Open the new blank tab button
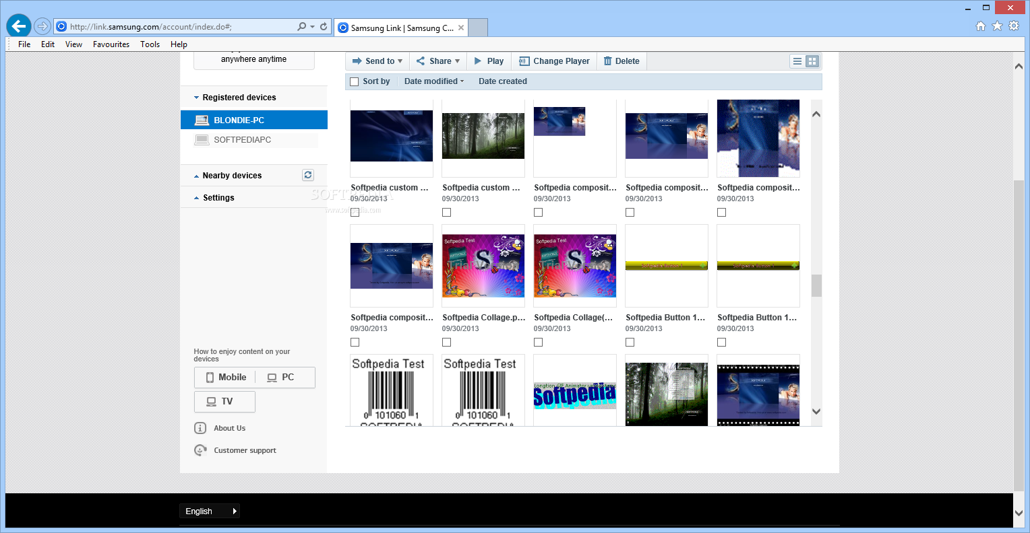Viewport: 1030px width, 533px height. click(478, 28)
